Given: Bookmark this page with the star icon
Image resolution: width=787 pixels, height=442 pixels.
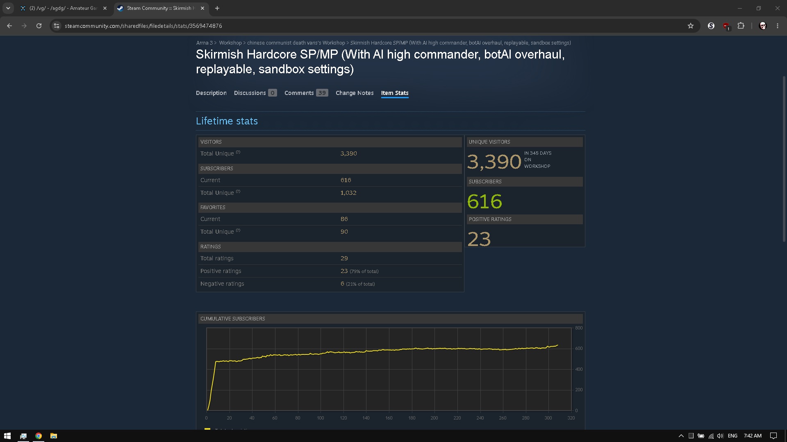Looking at the screenshot, I should click(x=691, y=26).
